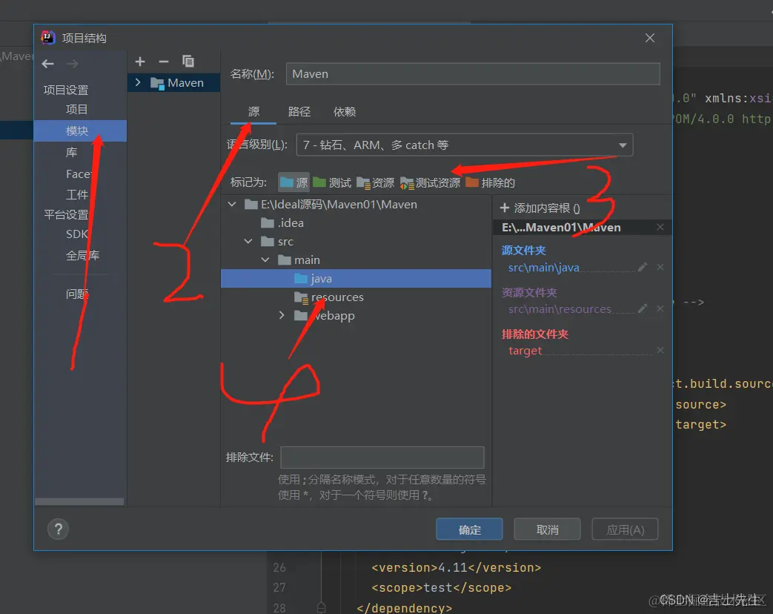Switch to the 依赖 tab
Screen dimensions: 773x614
click(x=344, y=112)
